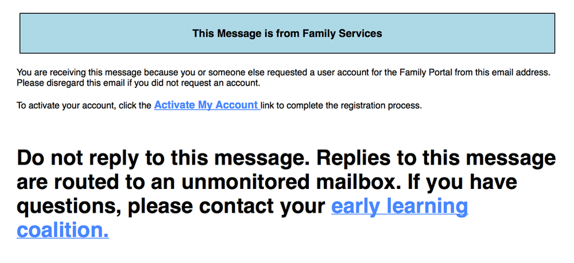Click the Activate My Account link
Image resolution: width=574 pixels, height=263 pixels.
click(206, 105)
